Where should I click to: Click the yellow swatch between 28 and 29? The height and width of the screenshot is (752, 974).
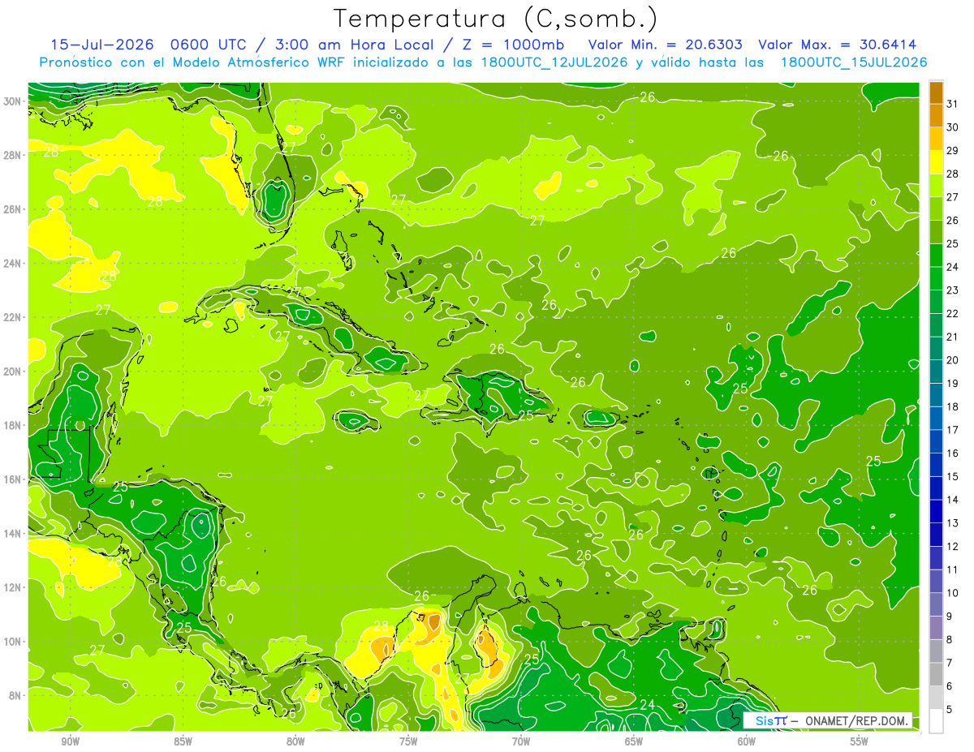tap(936, 162)
